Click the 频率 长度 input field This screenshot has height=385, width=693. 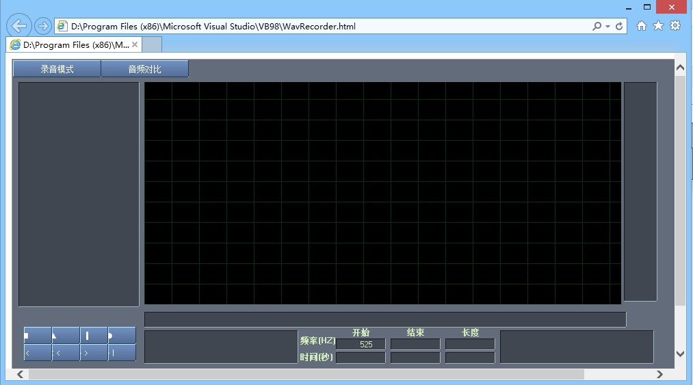coord(470,345)
